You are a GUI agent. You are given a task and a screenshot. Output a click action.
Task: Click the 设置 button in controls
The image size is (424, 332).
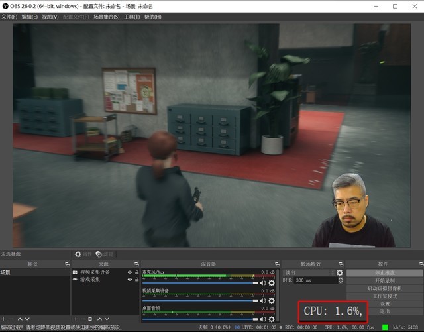384,304
